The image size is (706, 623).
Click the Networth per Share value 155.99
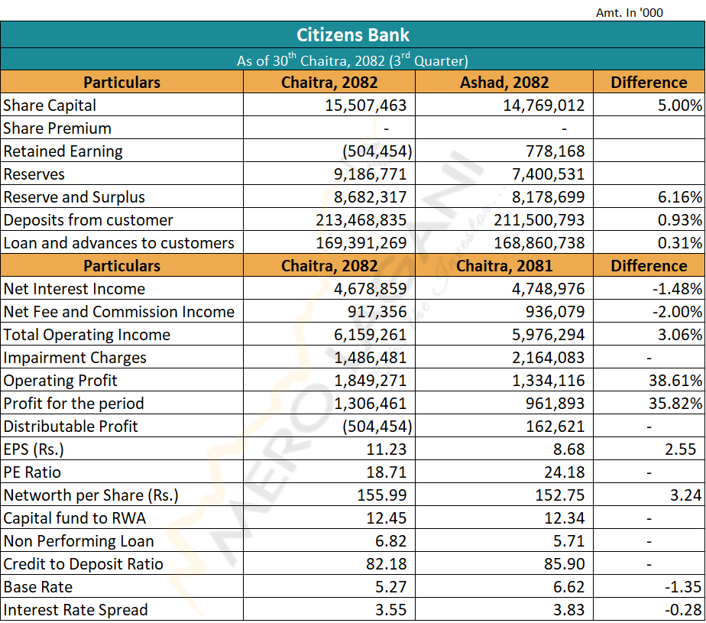[382, 495]
